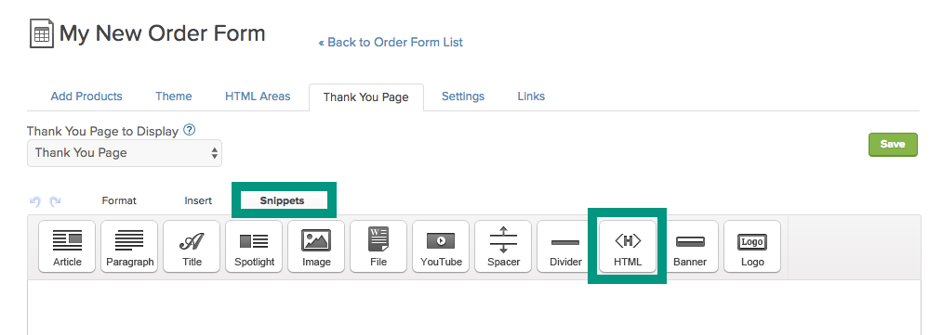Undo the last editor action
The image size is (942, 335).
(x=34, y=201)
